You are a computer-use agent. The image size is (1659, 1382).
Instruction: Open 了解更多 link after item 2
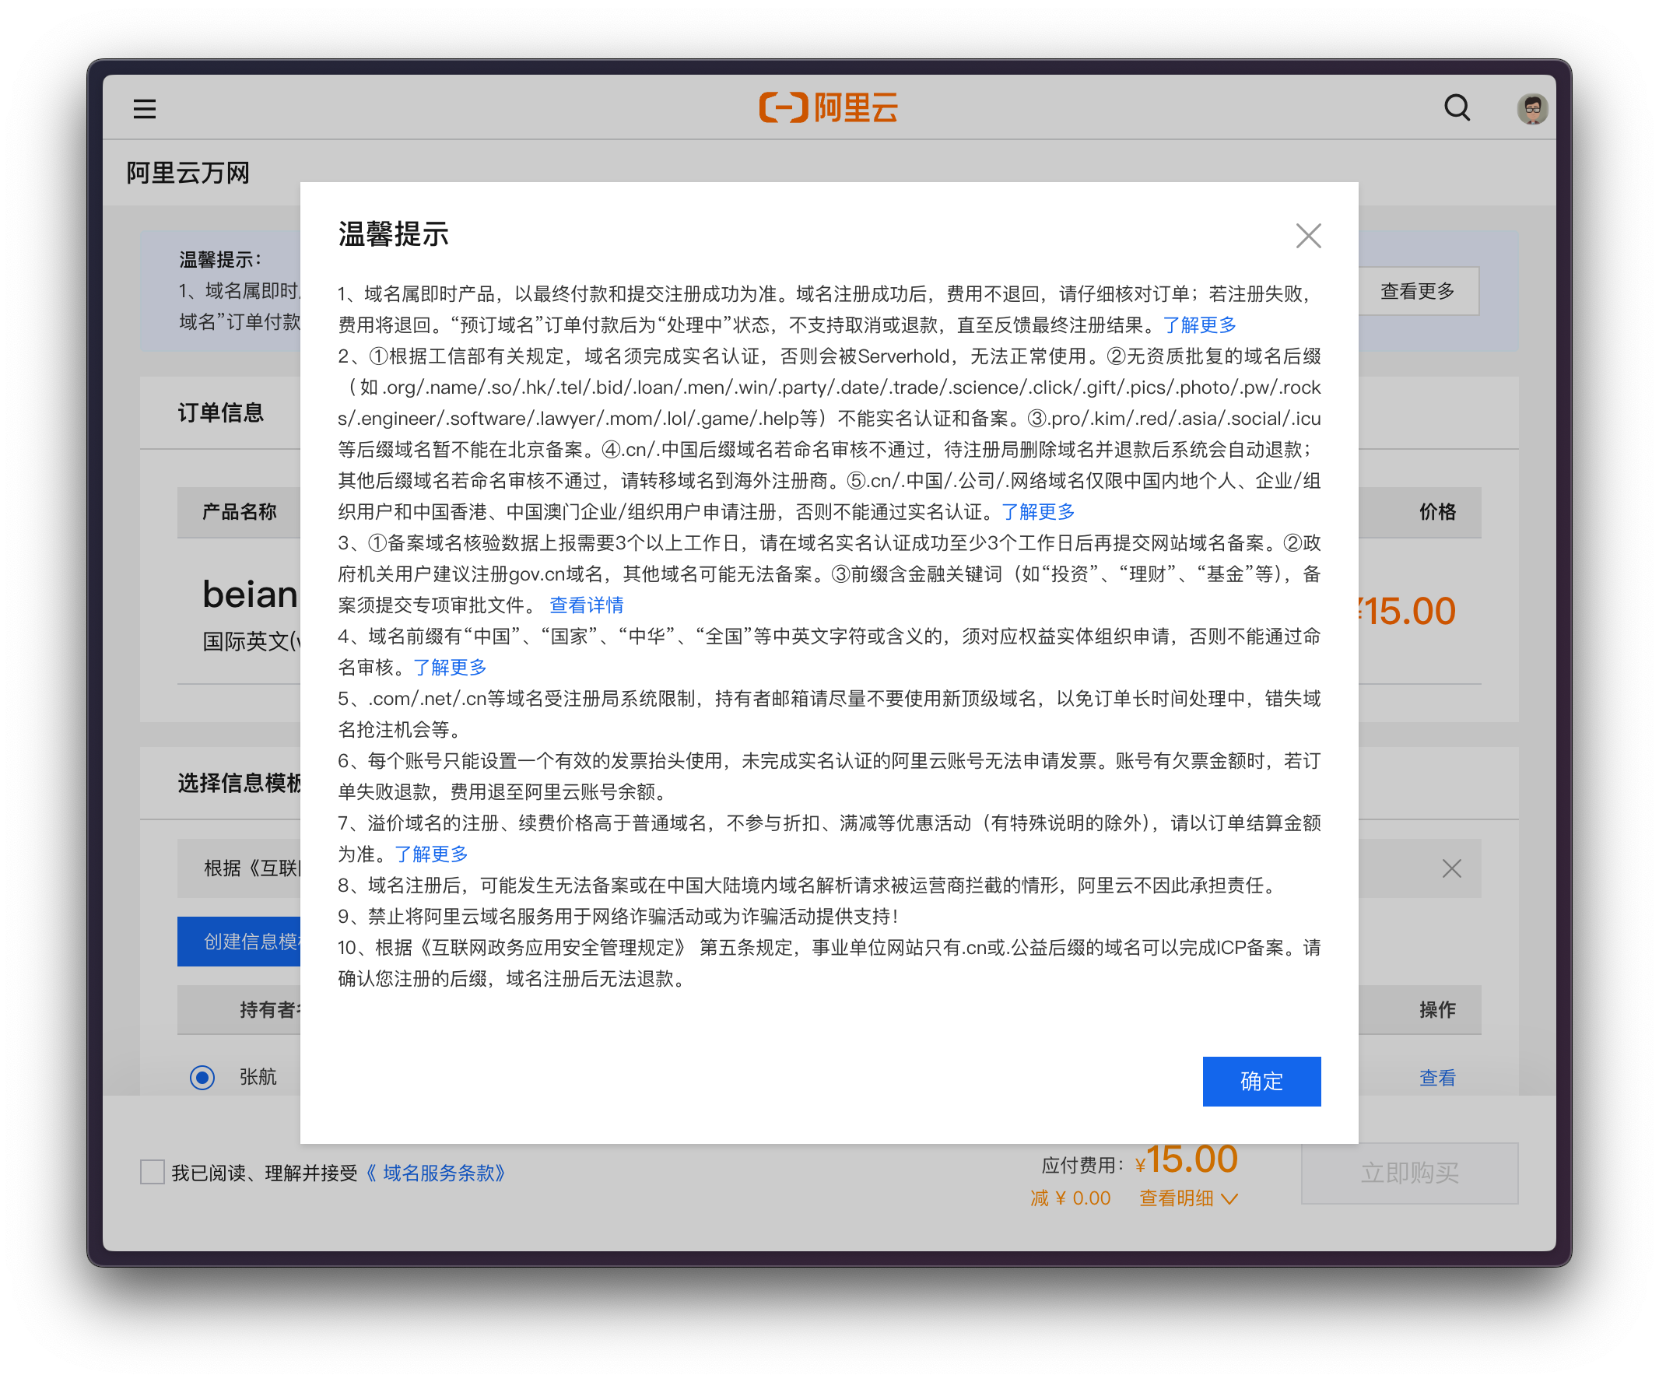pyautogui.click(x=1038, y=511)
